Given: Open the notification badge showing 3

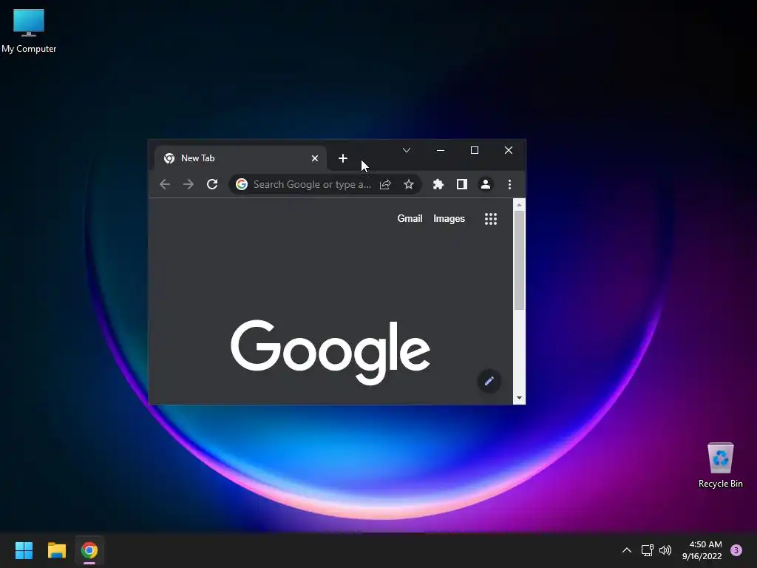Looking at the screenshot, I should [x=736, y=550].
